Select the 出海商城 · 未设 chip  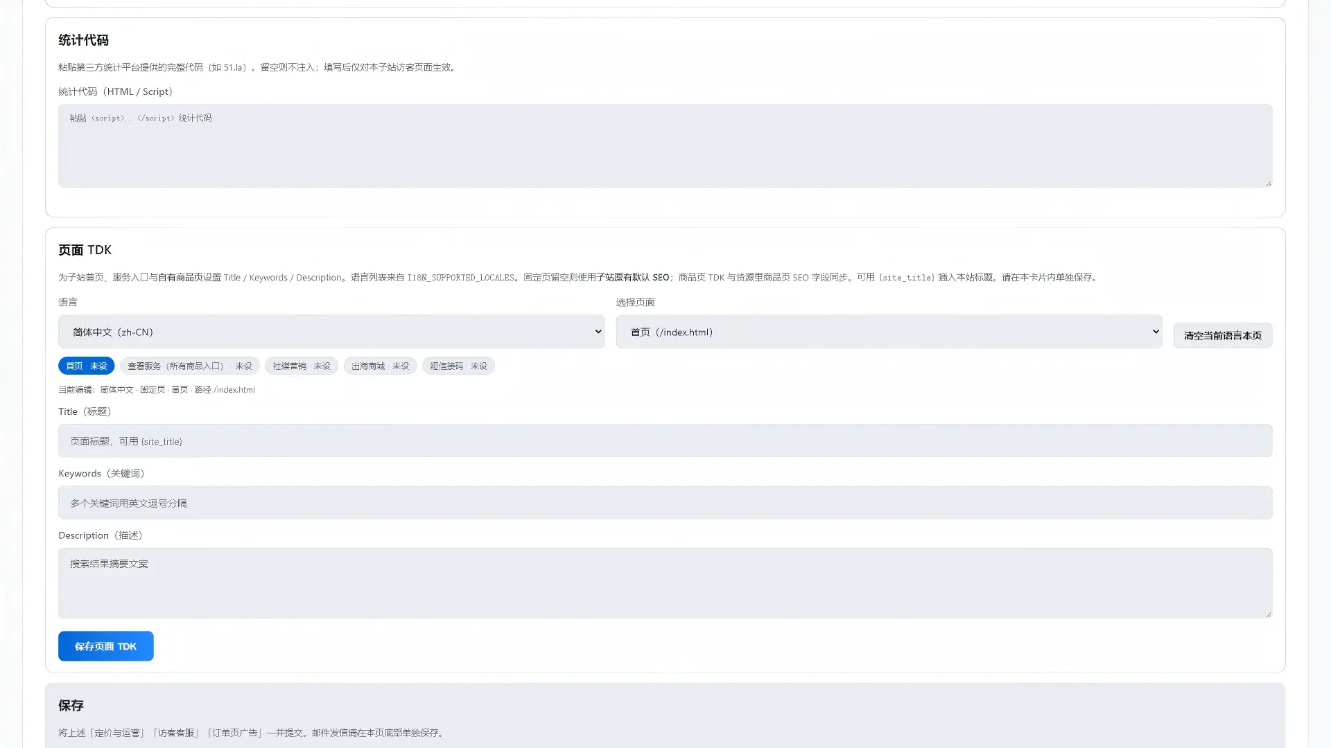coord(380,366)
